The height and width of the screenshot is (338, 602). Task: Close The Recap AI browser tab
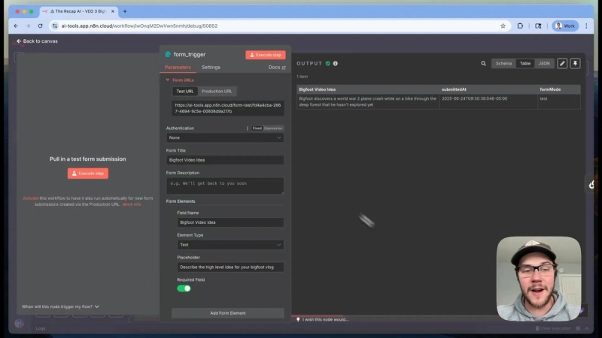(x=112, y=11)
